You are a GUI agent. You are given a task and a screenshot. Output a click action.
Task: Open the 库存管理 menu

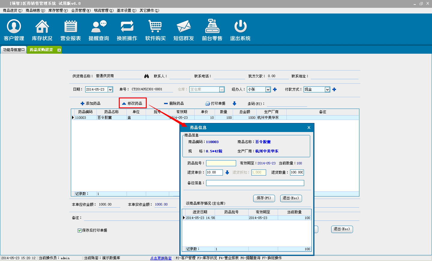[x=58, y=10]
